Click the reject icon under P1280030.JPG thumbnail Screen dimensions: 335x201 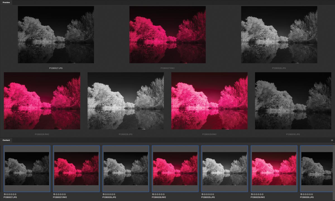point(301,194)
